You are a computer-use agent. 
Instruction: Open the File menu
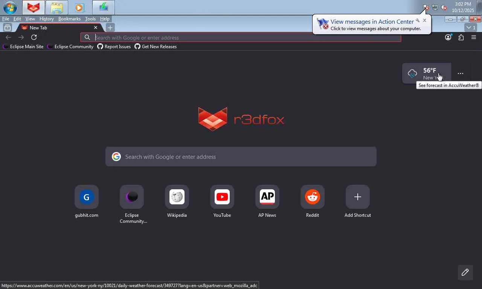pos(6,19)
